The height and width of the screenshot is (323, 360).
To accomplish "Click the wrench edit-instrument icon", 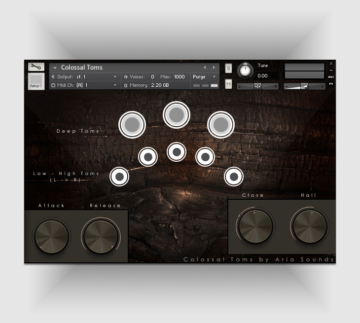I will [36, 67].
